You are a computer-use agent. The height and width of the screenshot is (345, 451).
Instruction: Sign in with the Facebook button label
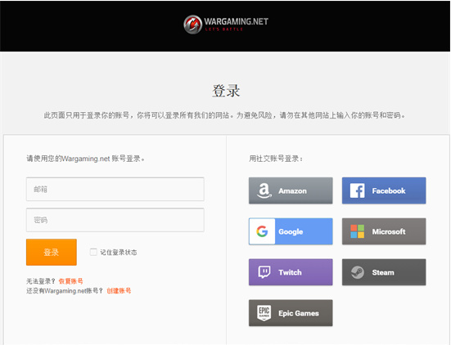[389, 190]
